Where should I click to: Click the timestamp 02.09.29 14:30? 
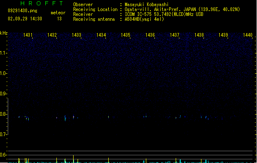click(x=25, y=19)
